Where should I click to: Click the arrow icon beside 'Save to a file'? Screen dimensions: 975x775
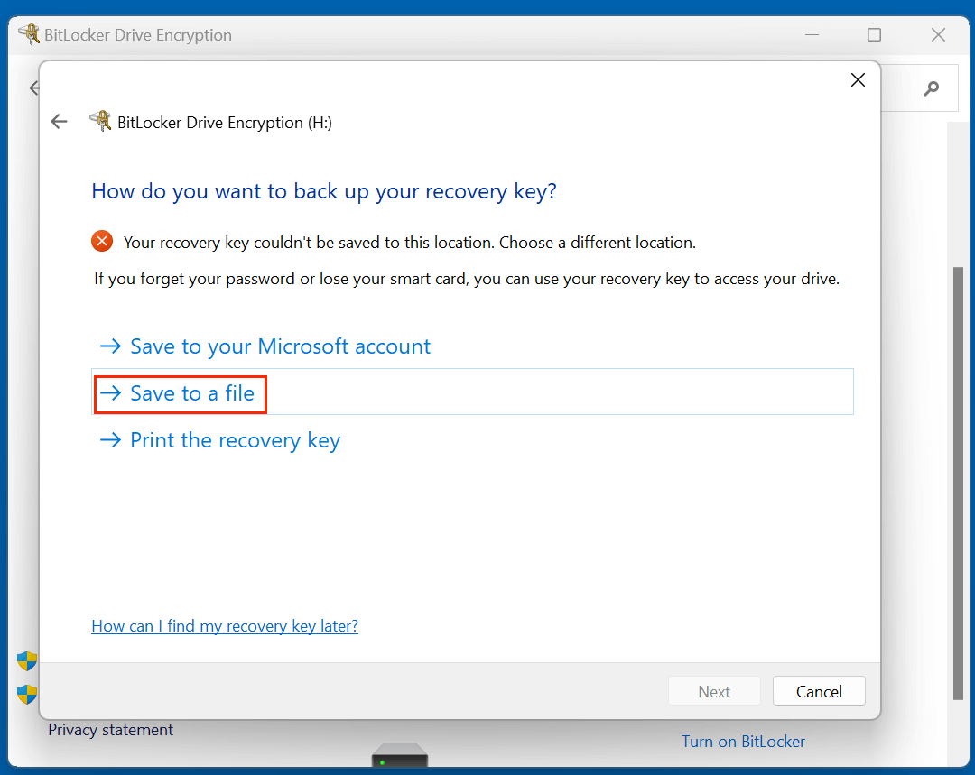coord(109,392)
